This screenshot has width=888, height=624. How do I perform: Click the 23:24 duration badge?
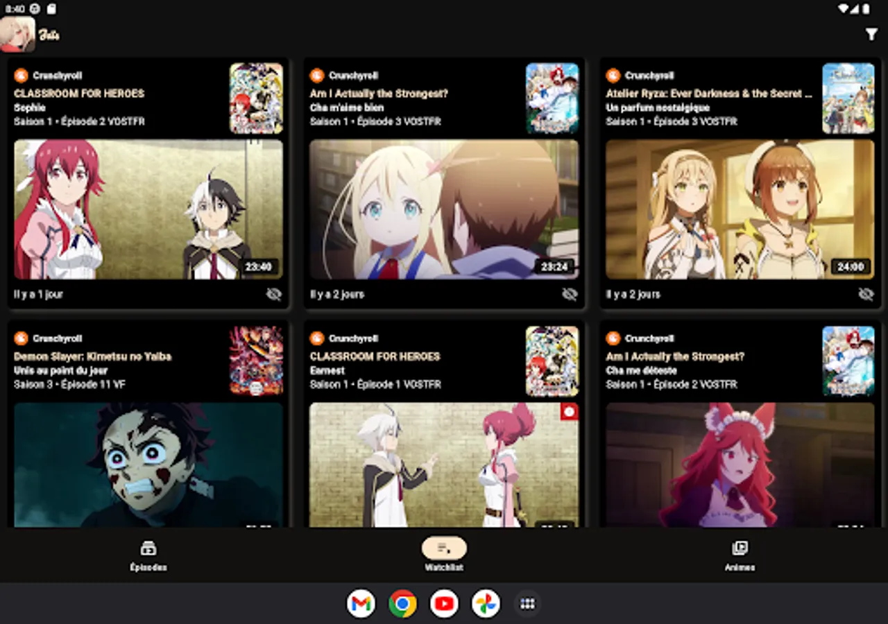pos(554,267)
